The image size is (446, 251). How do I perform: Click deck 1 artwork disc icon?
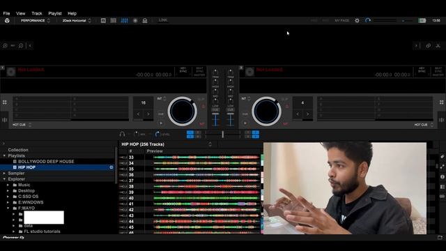[x=11, y=71]
